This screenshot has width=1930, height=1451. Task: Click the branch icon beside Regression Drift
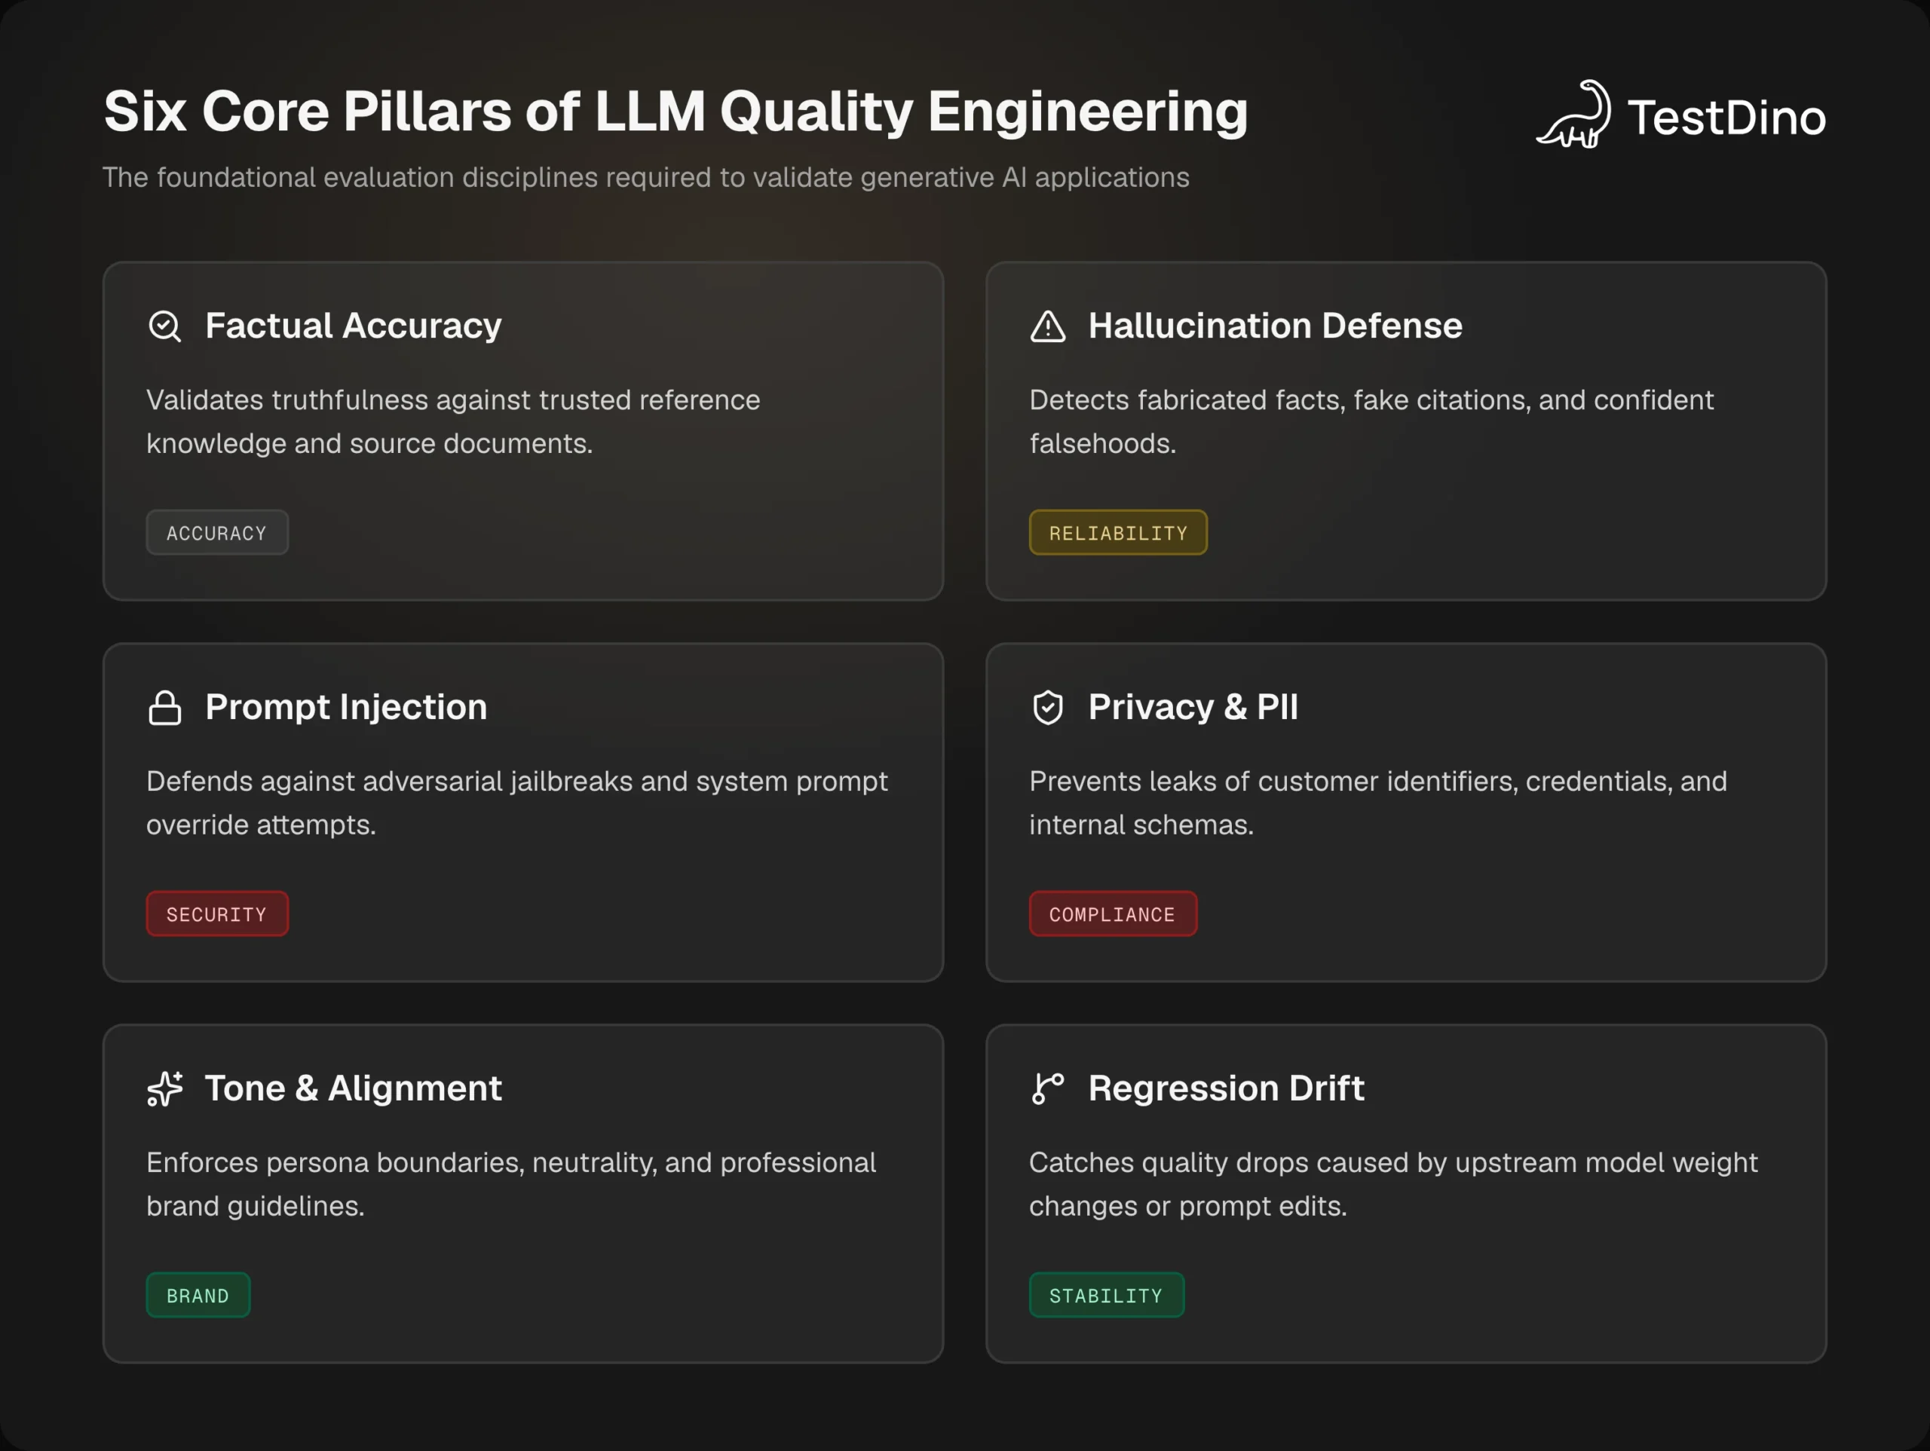[1048, 1089]
